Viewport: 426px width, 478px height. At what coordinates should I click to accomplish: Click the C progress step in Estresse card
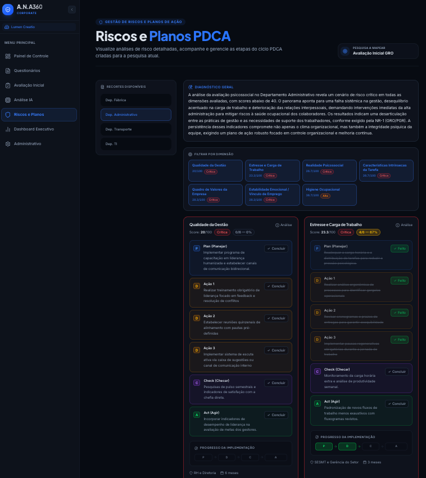(x=370, y=447)
